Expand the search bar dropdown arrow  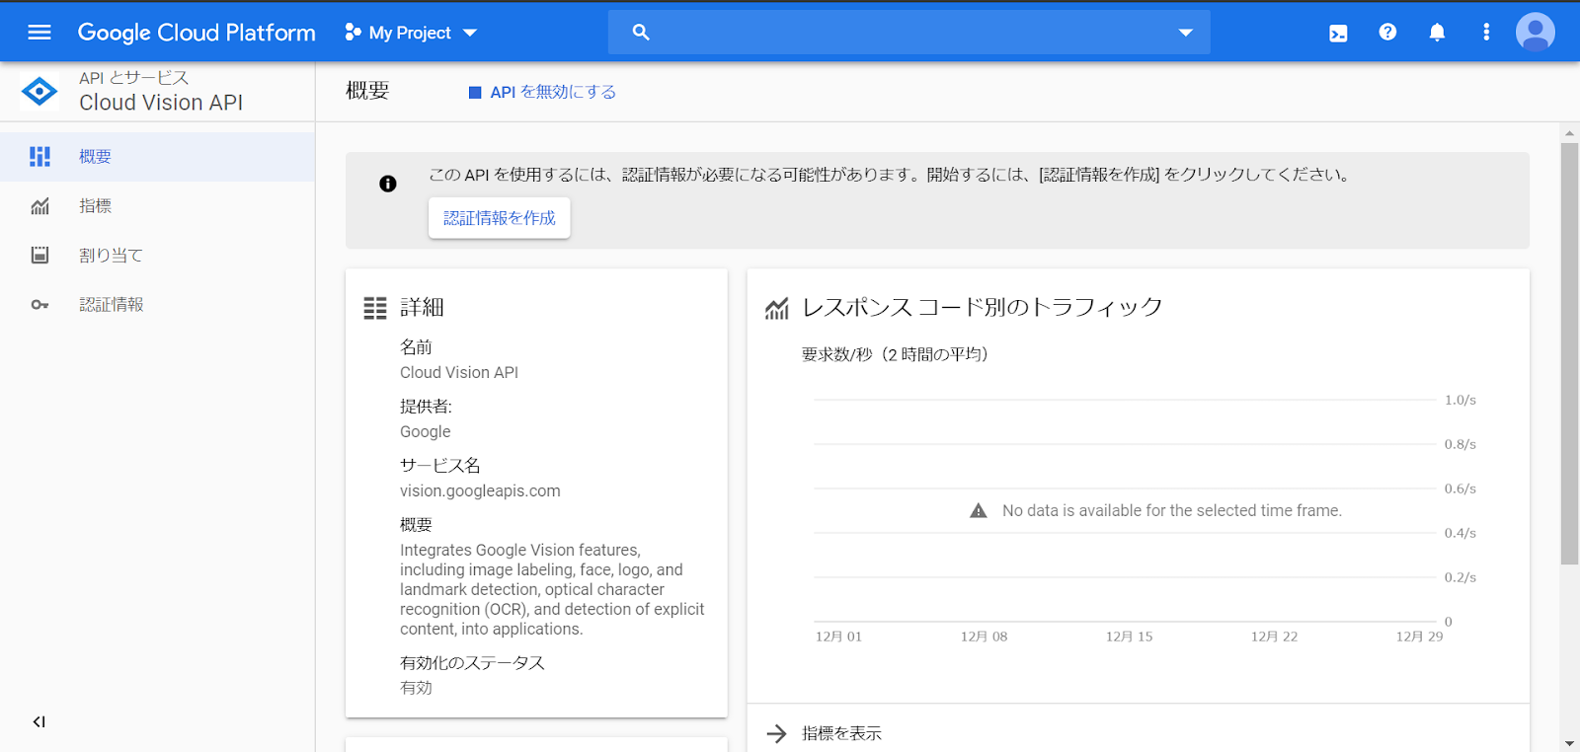pos(1186,33)
